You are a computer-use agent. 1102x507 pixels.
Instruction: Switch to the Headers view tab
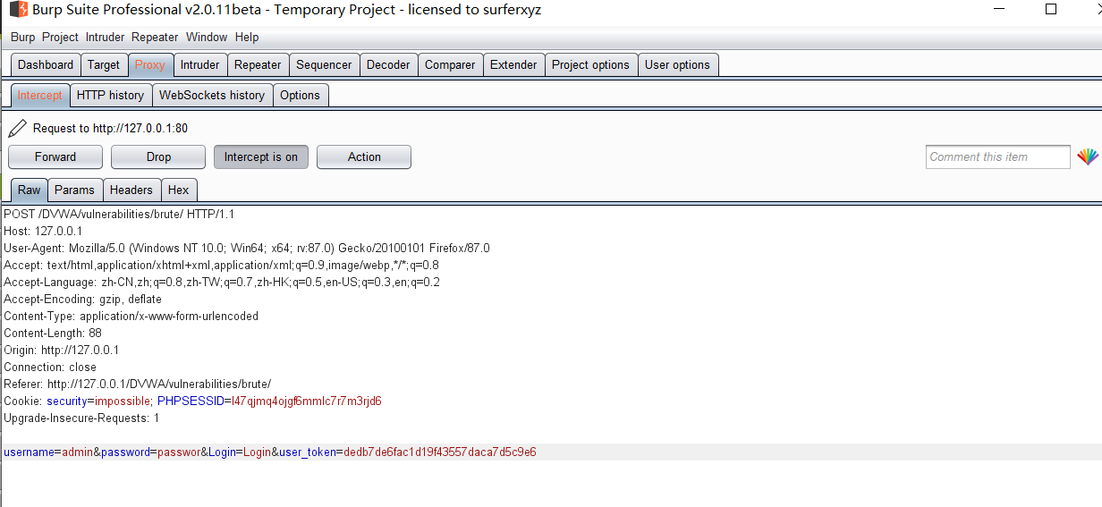(x=131, y=190)
